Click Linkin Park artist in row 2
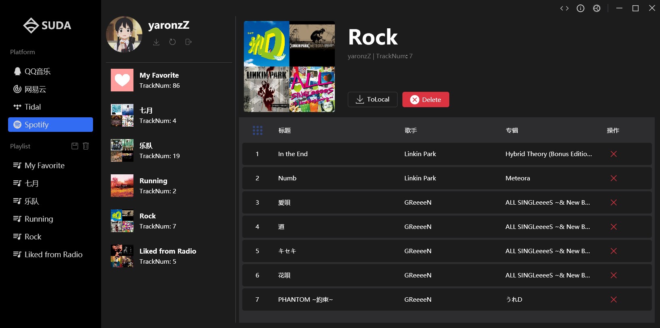 [x=420, y=178]
